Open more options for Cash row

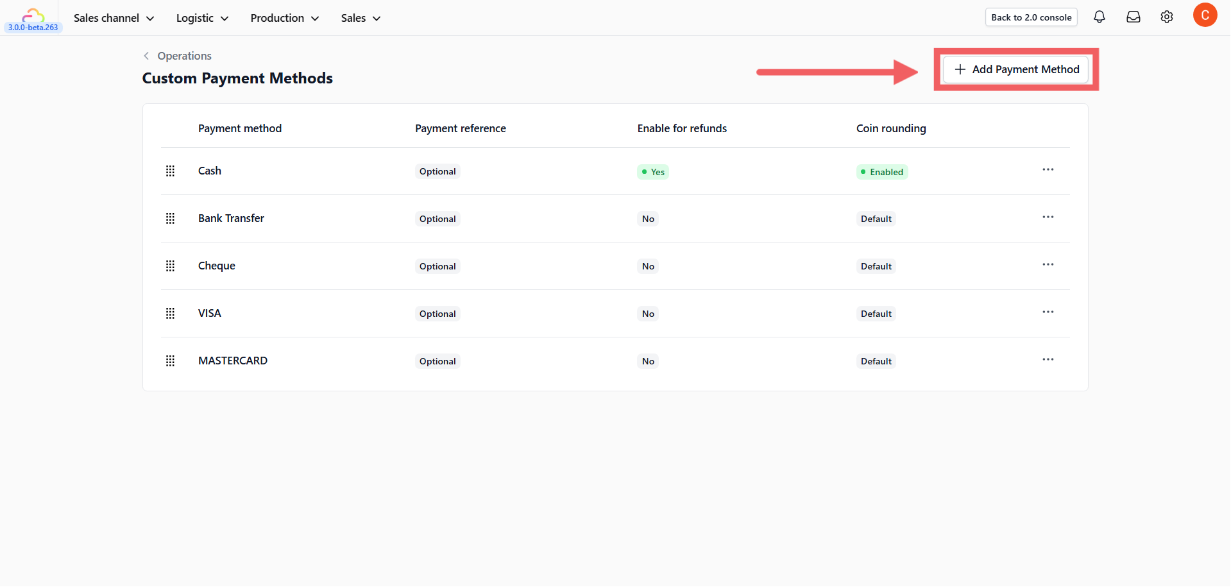[1048, 170]
